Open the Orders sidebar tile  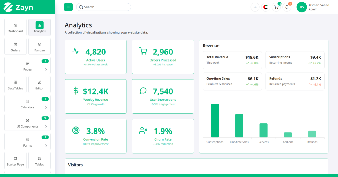click(15, 47)
